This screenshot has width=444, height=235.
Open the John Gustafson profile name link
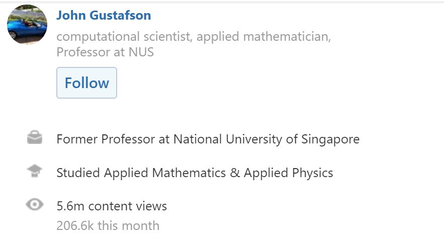click(104, 15)
